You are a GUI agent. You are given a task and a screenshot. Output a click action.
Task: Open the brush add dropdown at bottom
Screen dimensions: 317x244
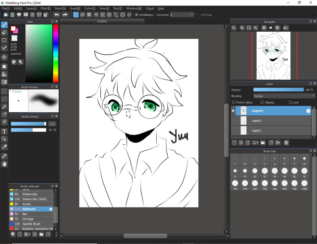[29, 234]
